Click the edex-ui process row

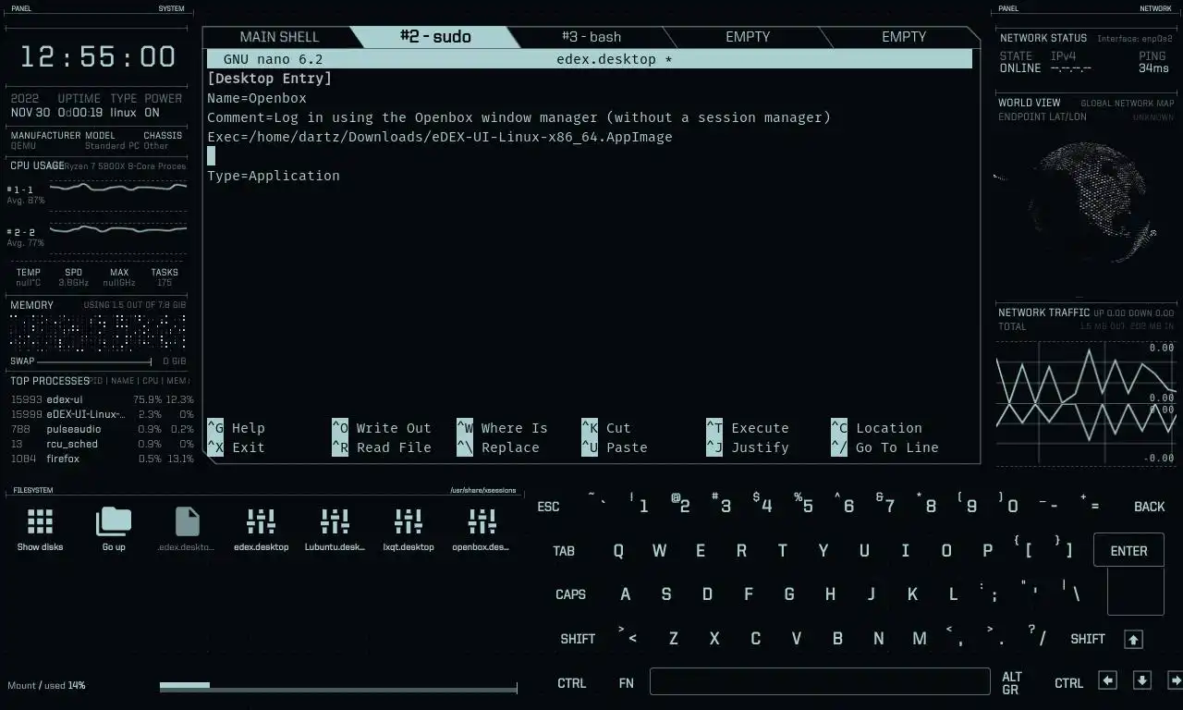(102, 399)
